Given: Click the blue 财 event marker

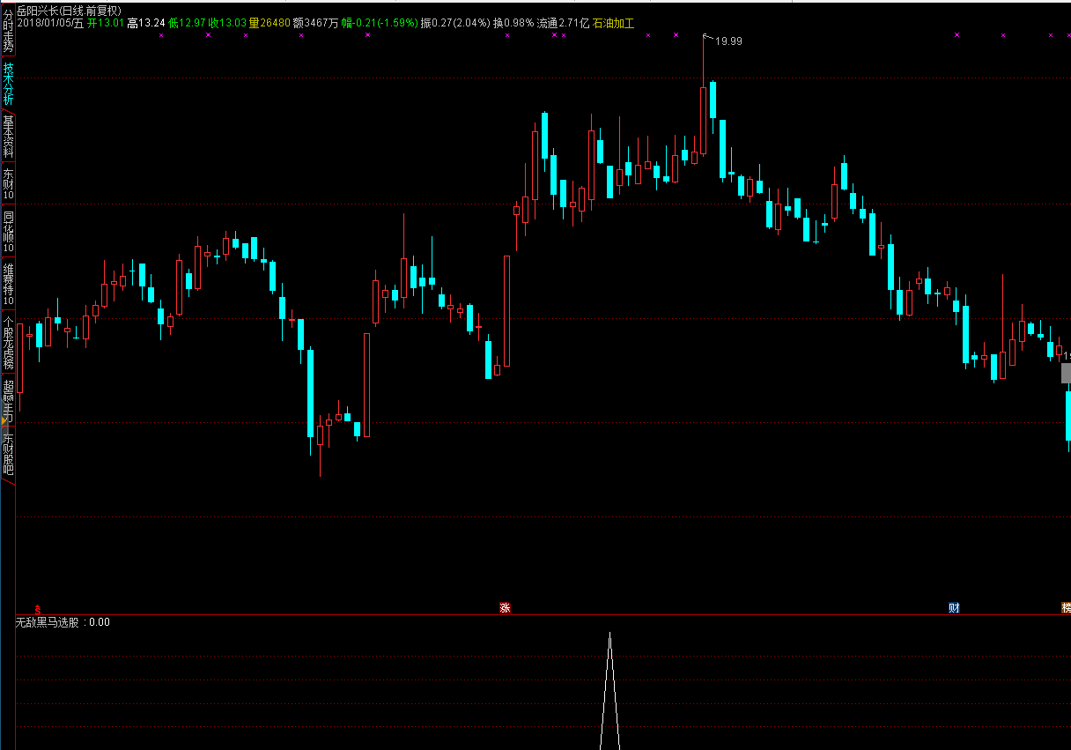Looking at the screenshot, I should (x=954, y=608).
